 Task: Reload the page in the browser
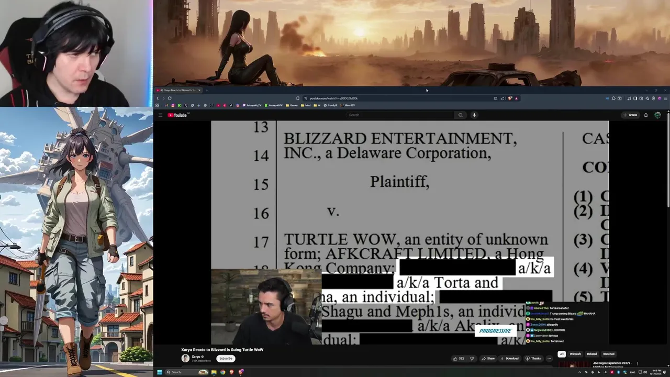point(170,98)
